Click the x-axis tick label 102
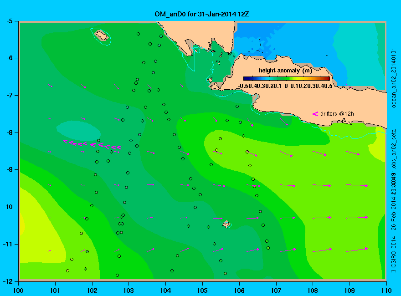401x296 pixels. click(x=92, y=291)
